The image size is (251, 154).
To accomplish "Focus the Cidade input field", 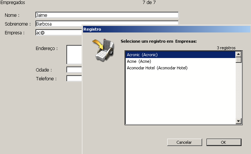I will click(74, 70).
